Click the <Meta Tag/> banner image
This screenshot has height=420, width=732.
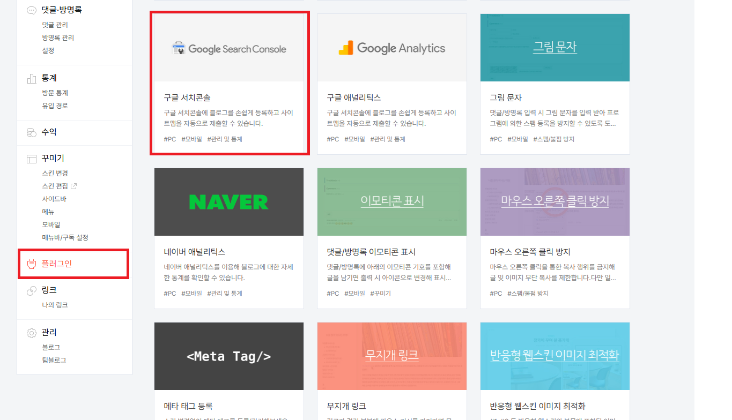229,356
